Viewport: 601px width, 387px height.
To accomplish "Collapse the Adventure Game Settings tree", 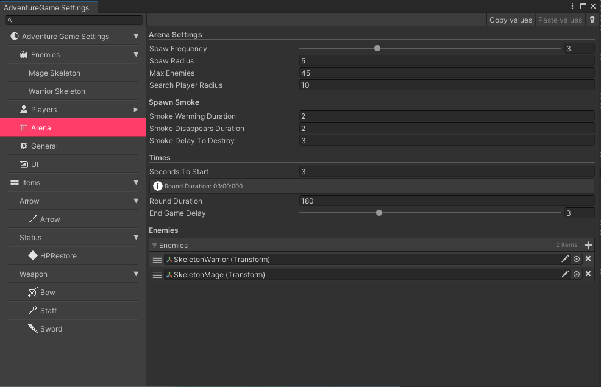I will [136, 36].
